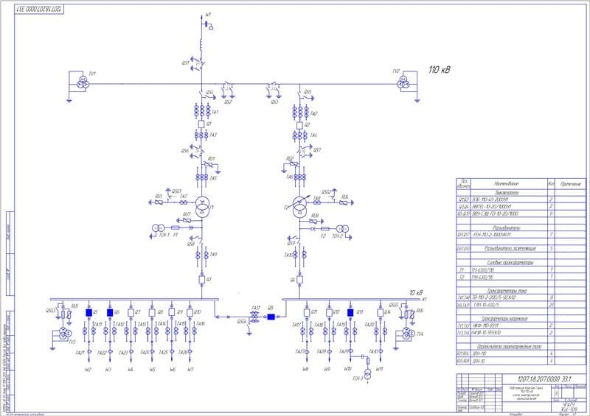590x416 pixels.
Task: Select the blue QB sectional breaker
Action: 271,317
